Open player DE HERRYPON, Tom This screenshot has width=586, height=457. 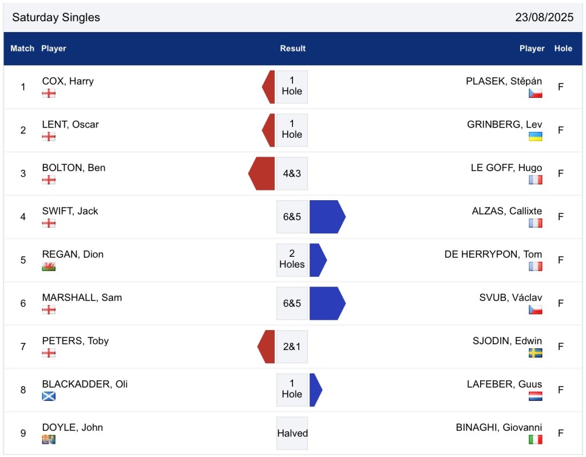coord(493,255)
